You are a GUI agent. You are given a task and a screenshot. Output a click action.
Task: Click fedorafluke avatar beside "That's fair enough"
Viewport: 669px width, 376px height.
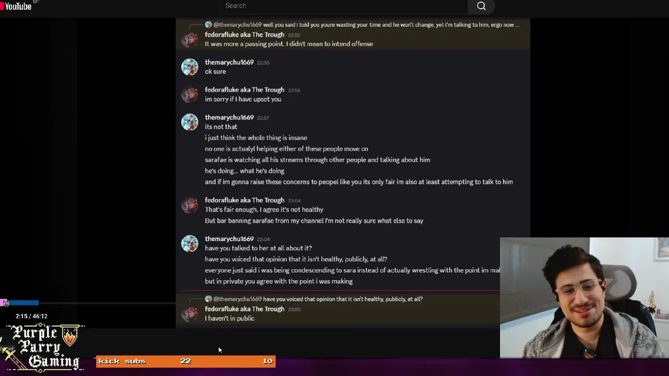[190, 205]
